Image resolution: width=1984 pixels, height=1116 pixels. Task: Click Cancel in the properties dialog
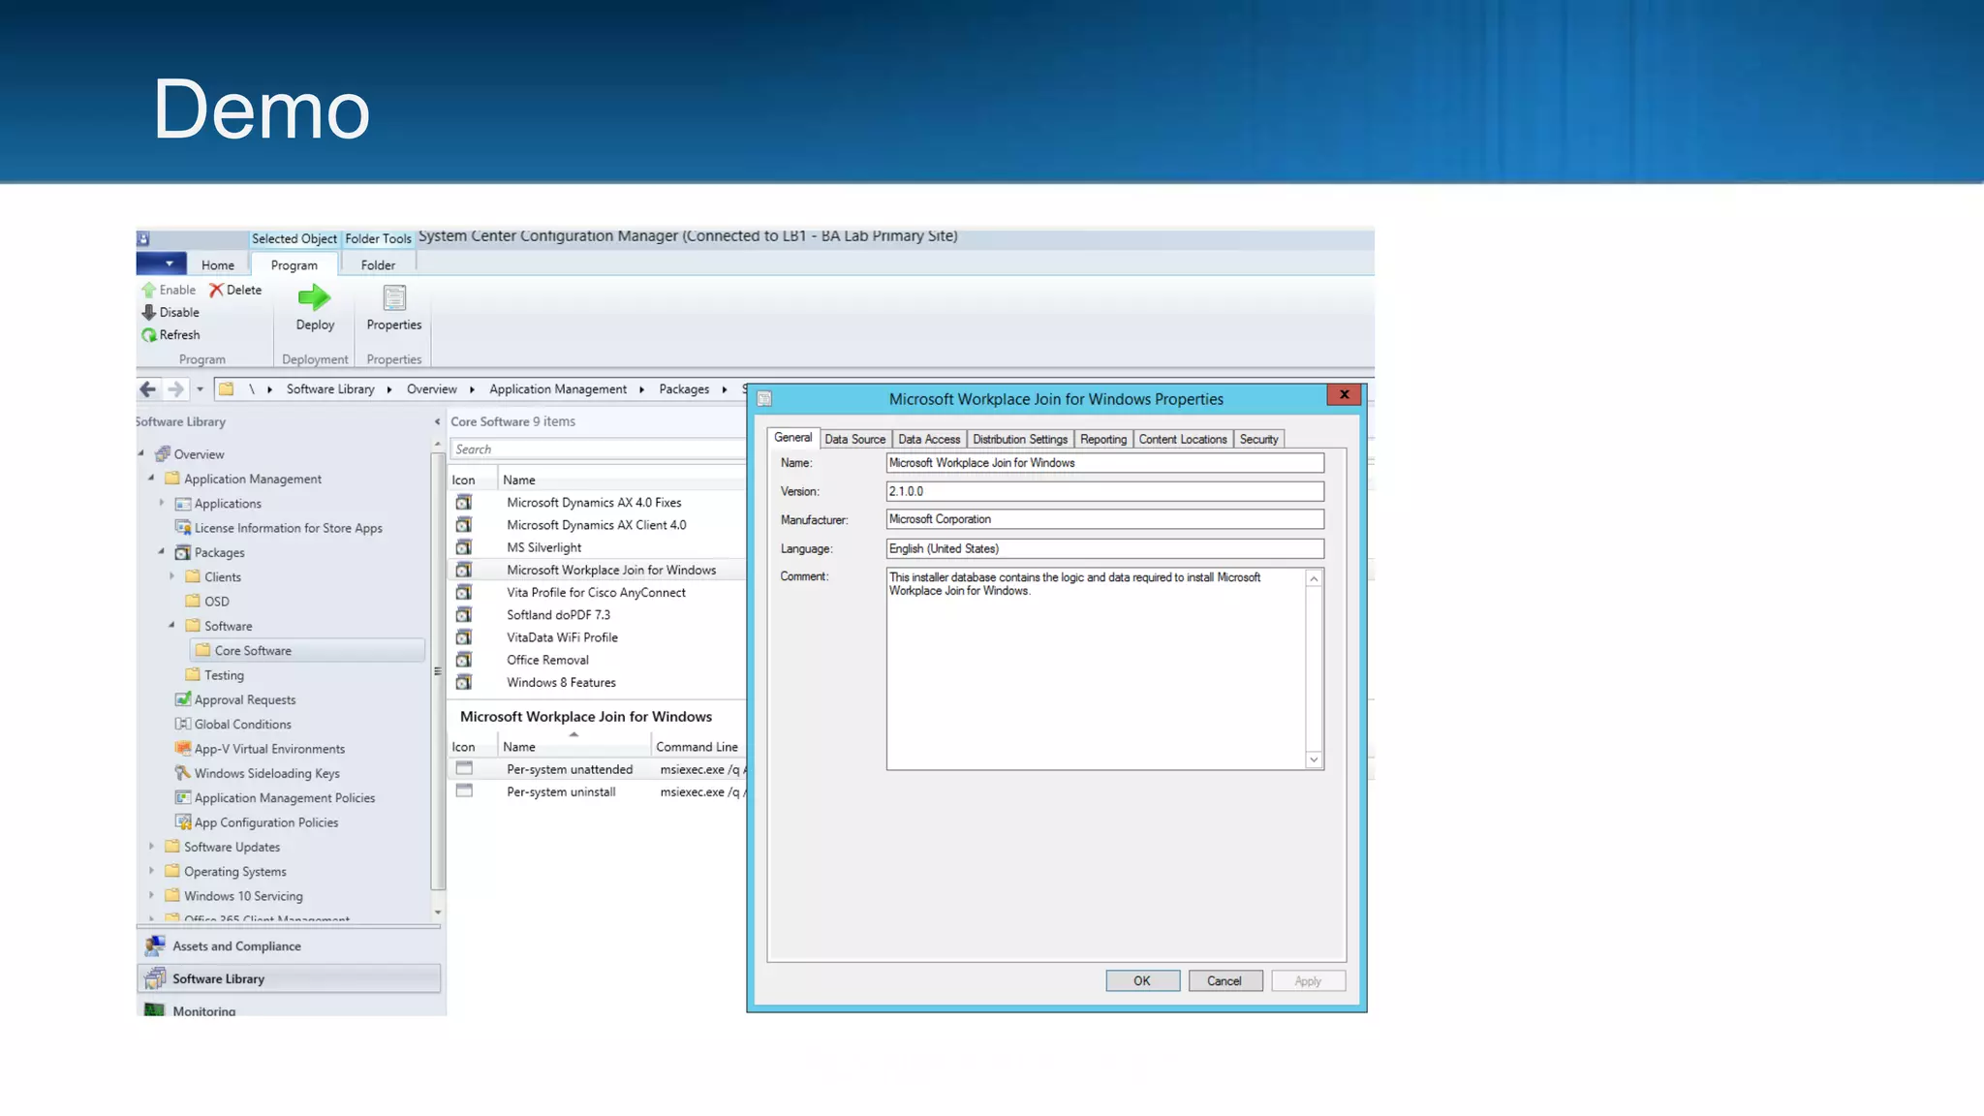[x=1224, y=980]
